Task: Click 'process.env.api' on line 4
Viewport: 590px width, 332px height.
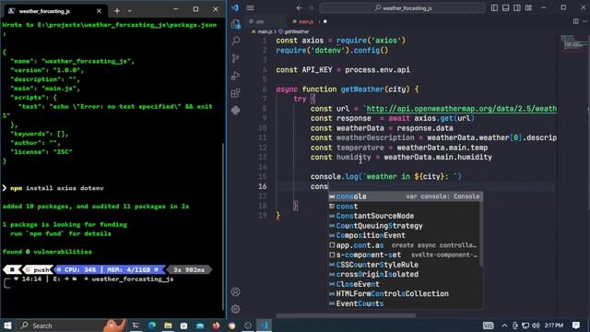Action: coord(377,70)
